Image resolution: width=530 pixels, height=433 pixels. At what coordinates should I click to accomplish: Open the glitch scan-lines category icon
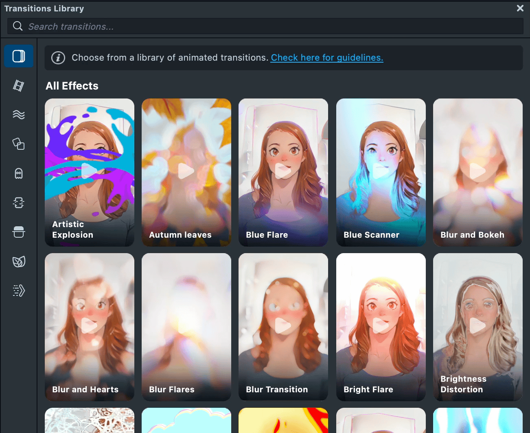tap(19, 203)
